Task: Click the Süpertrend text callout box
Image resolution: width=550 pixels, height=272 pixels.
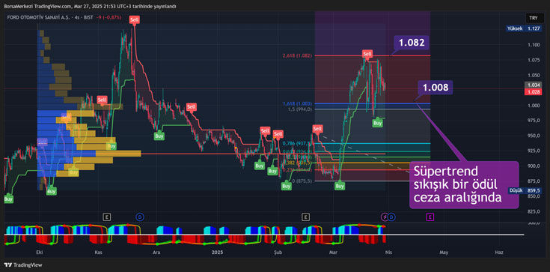Action: click(464, 185)
